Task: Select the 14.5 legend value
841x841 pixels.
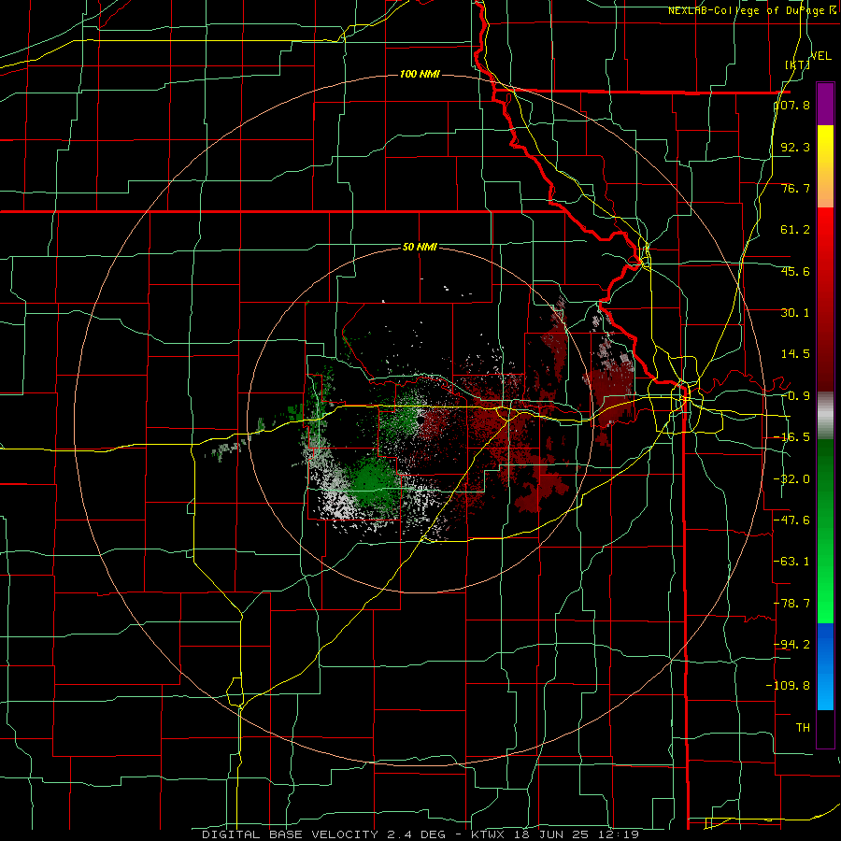Action: point(795,354)
